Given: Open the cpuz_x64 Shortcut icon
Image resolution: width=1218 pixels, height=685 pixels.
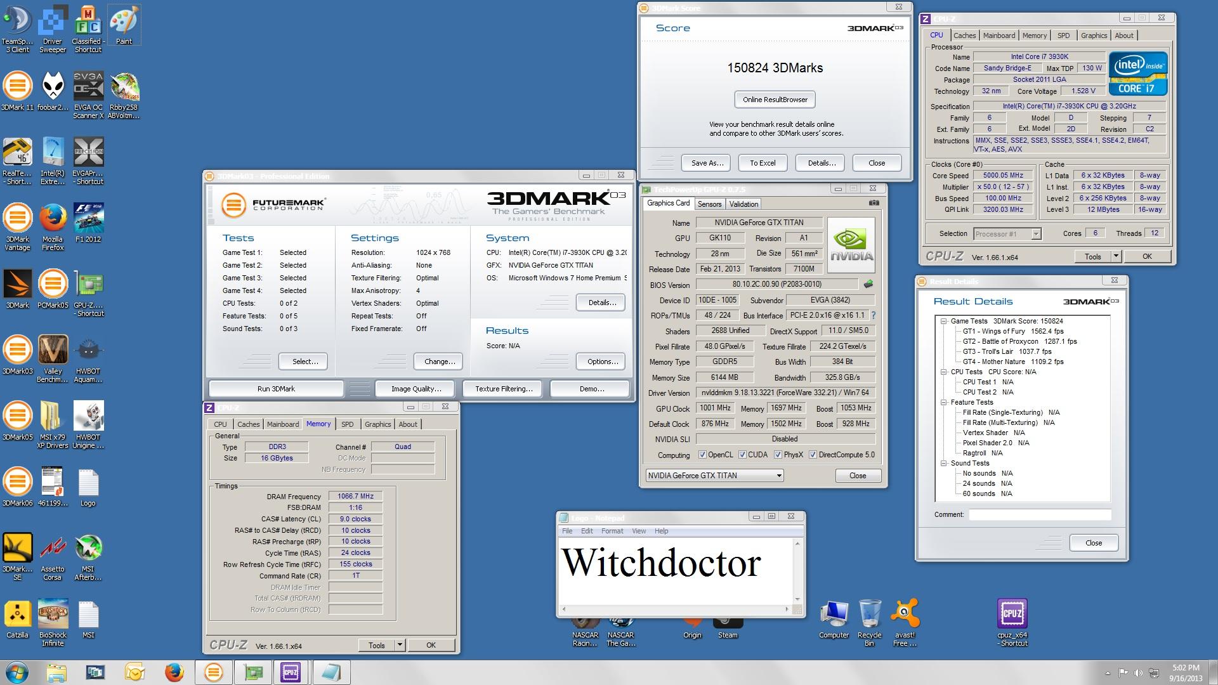Looking at the screenshot, I should [1012, 623].
